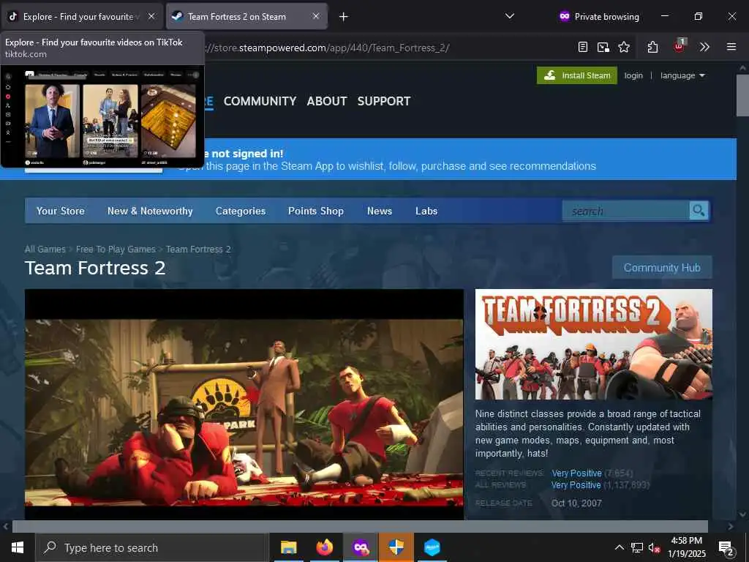Open the clock showing 4:58 PM
749x562 pixels.
[687, 547]
